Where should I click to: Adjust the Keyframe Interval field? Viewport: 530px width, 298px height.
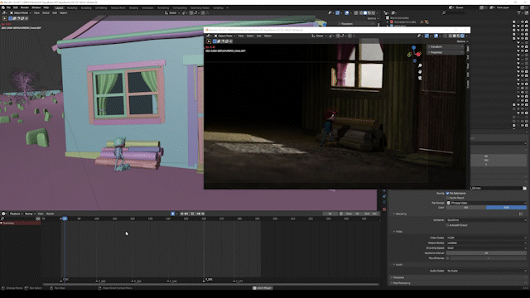coord(486,253)
